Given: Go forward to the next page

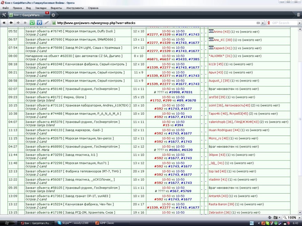Looking at the screenshot, I should tap(18, 23).
